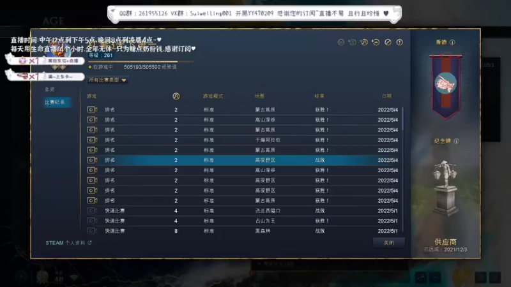
Task: Click the block player slashed-circle icon
Action: pyautogui.click(x=388, y=42)
